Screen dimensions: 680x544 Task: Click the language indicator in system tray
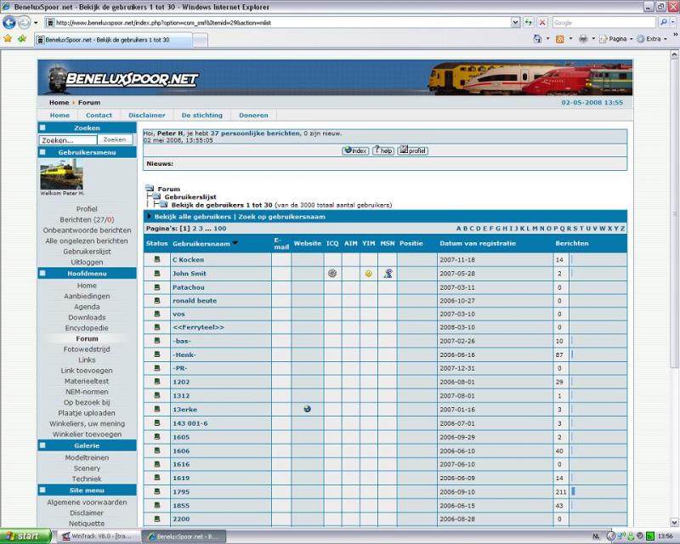(x=597, y=536)
